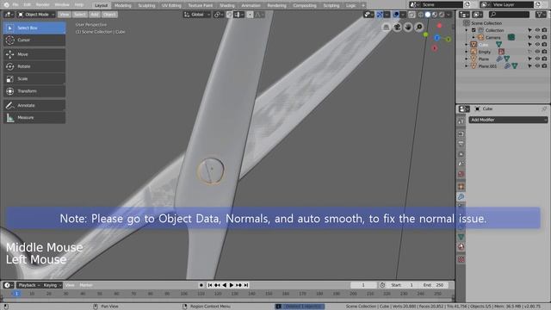This screenshot has width=551, height=310.
Task: Open the Output properties tab
Action: click(461, 144)
